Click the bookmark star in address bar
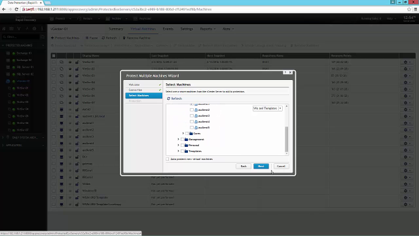Viewport: 419px width, 236px height. tap(409, 9)
